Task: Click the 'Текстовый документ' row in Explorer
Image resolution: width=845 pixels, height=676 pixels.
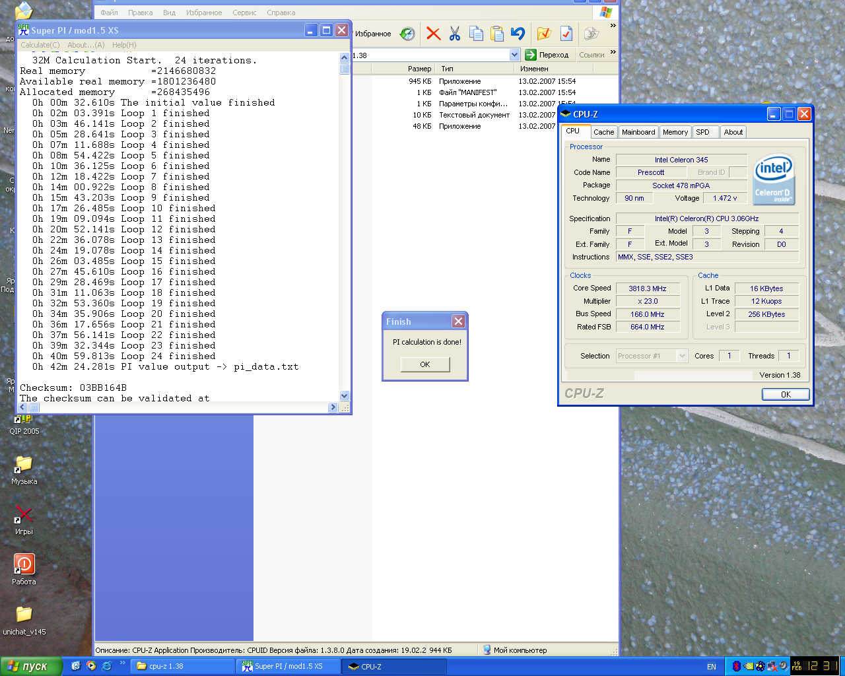Action: click(x=474, y=115)
